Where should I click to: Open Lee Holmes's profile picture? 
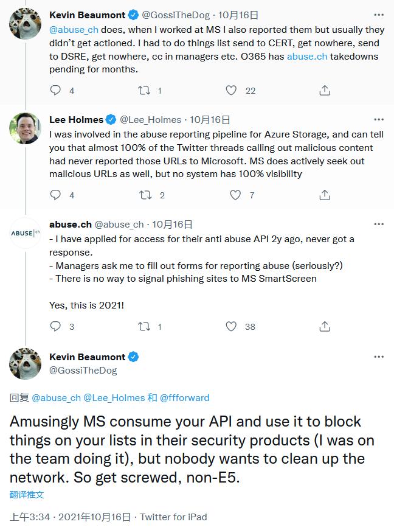click(x=26, y=128)
